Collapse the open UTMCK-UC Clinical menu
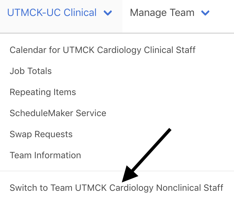 pyautogui.click(x=59, y=13)
